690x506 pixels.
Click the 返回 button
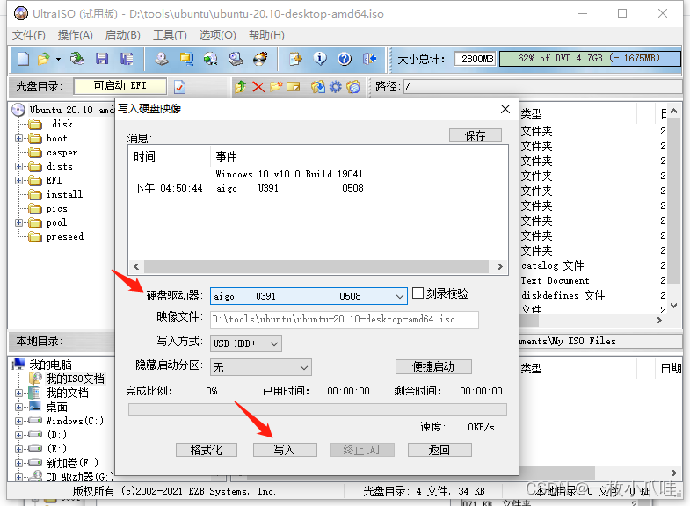[439, 450]
